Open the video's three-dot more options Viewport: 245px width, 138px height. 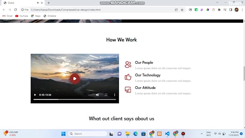(115, 95)
